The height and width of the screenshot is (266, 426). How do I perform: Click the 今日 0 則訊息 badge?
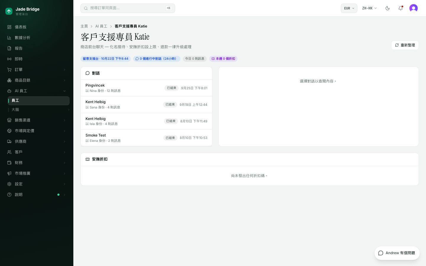(195, 59)
